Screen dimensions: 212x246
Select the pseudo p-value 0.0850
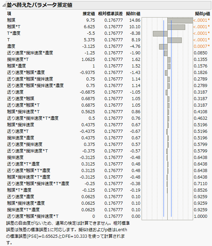click(x=201, y=53)
